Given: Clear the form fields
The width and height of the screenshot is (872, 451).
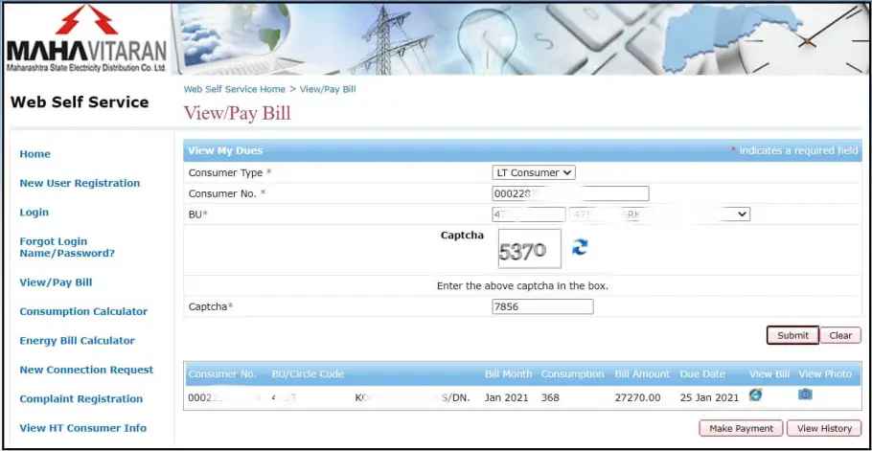Looking at the screenshot, I should pyautogui.click(x=840, y=335).
